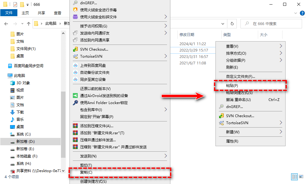Click the 在 666 中搜索 search box
Screen dimensions: 306x184
pyautogui.click(x=271, y=23)
